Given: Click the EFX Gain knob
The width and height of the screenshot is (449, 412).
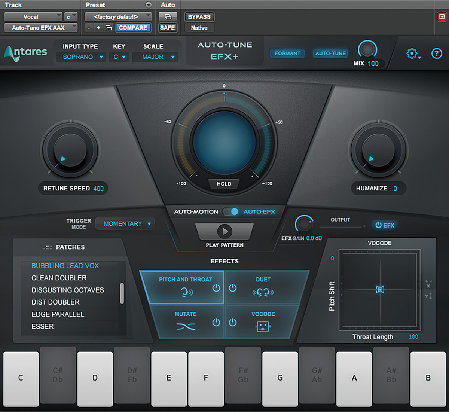Looking at the screenshot, I should coord(304,224).
